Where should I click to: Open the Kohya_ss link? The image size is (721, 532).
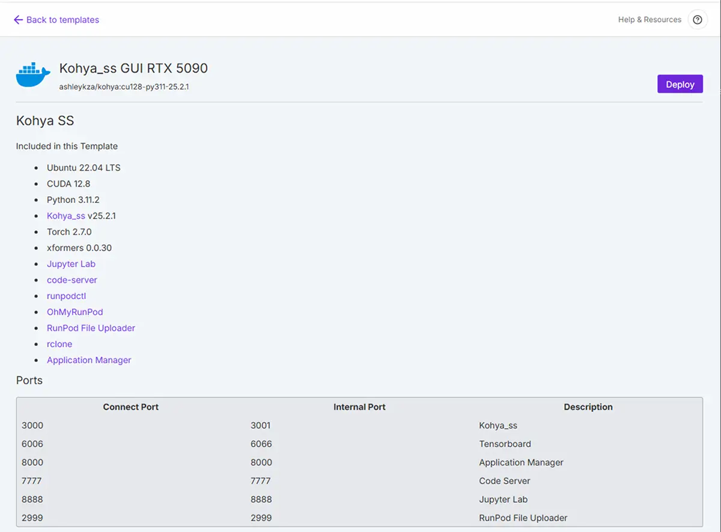click(x=66, y=216)
